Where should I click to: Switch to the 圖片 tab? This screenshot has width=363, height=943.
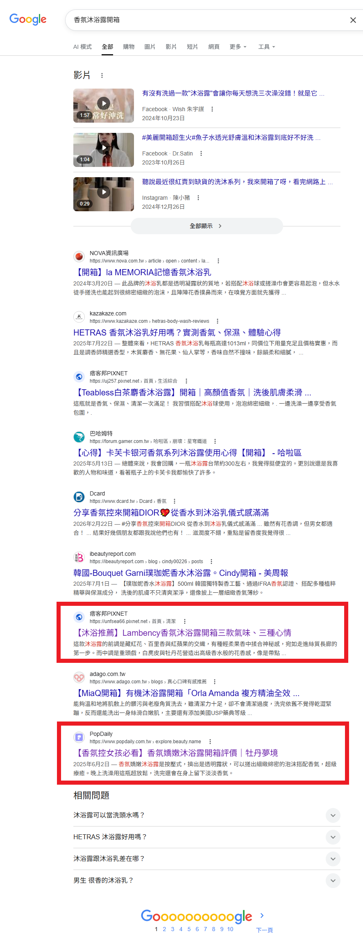(150, 47)
